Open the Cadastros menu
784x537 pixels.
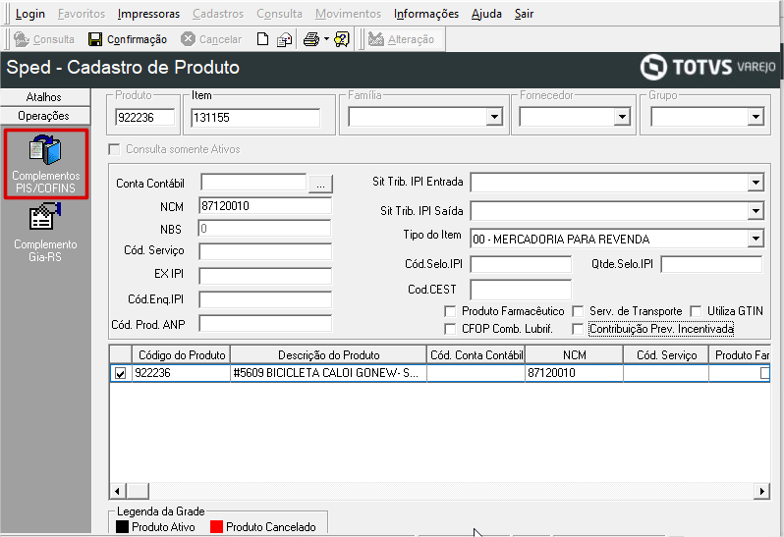(x=218, y=14)
